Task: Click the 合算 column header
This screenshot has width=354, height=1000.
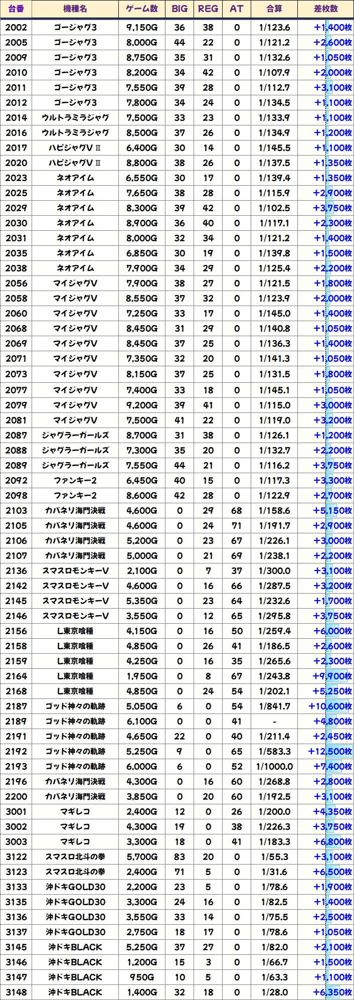Action: point(274,9)
